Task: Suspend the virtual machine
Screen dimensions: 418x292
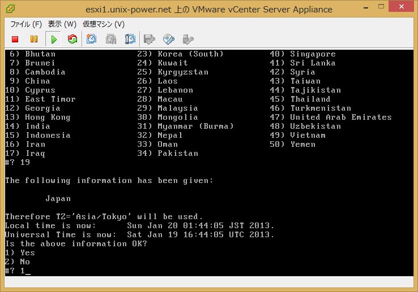Action: (34, 40)
